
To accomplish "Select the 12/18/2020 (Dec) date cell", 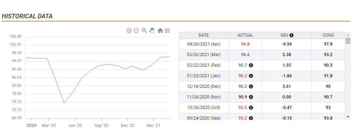I will 204,86.
